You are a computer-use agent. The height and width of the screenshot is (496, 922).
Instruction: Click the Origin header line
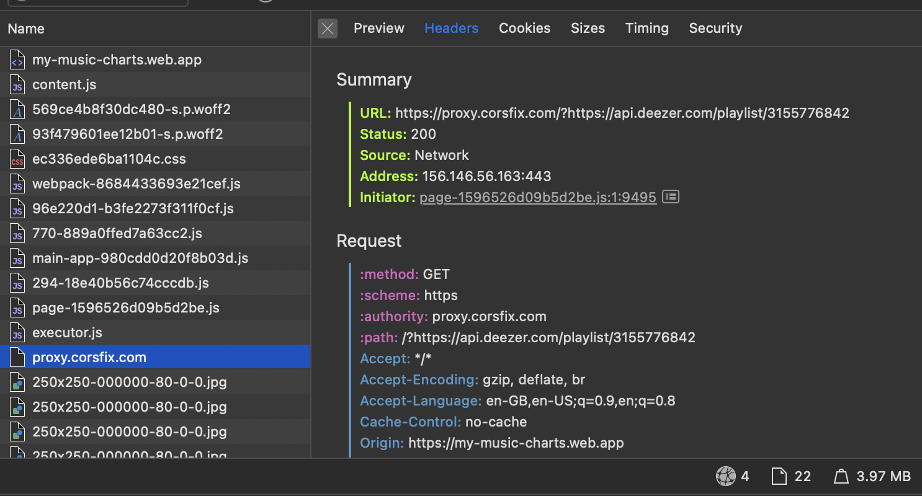coord(492,443)
